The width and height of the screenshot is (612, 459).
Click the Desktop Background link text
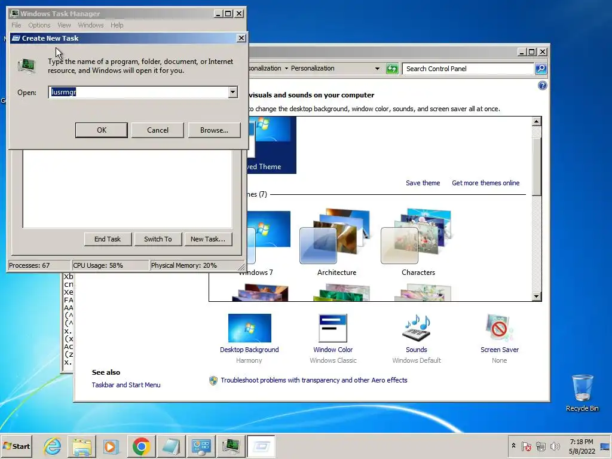tap(249, 350)
